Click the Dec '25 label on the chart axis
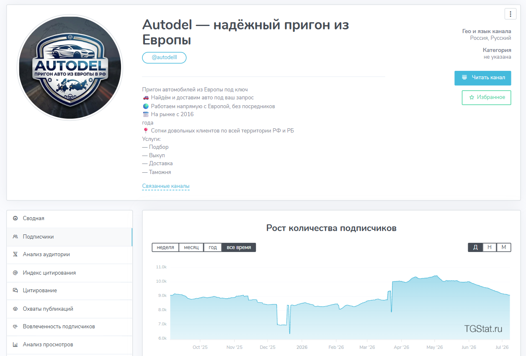The image size is (526, 356). (268, 347)
